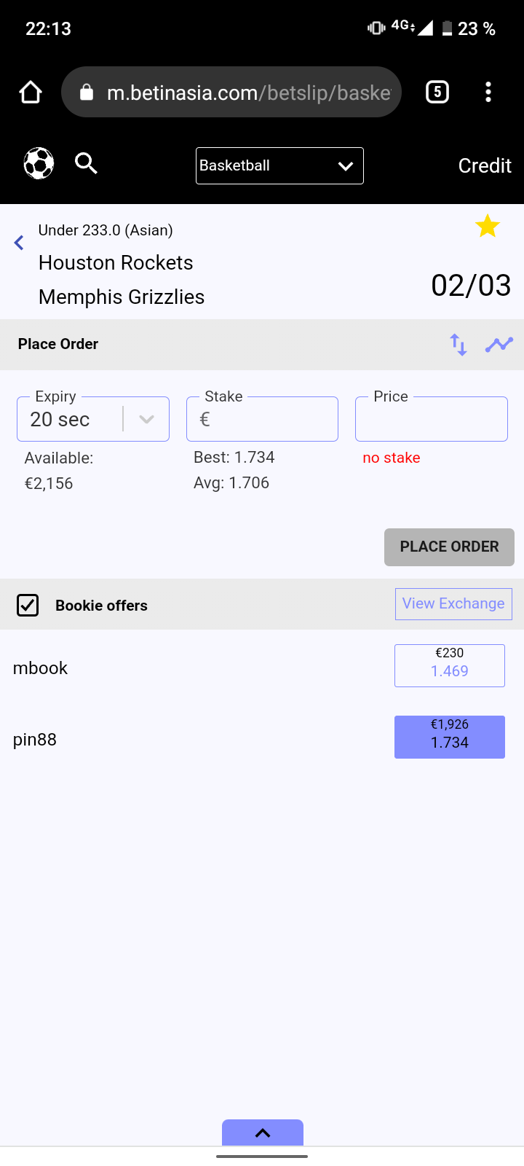
Task: Open the browser three-dot menu
Action: pyautogui.click(x=488, y=92)
